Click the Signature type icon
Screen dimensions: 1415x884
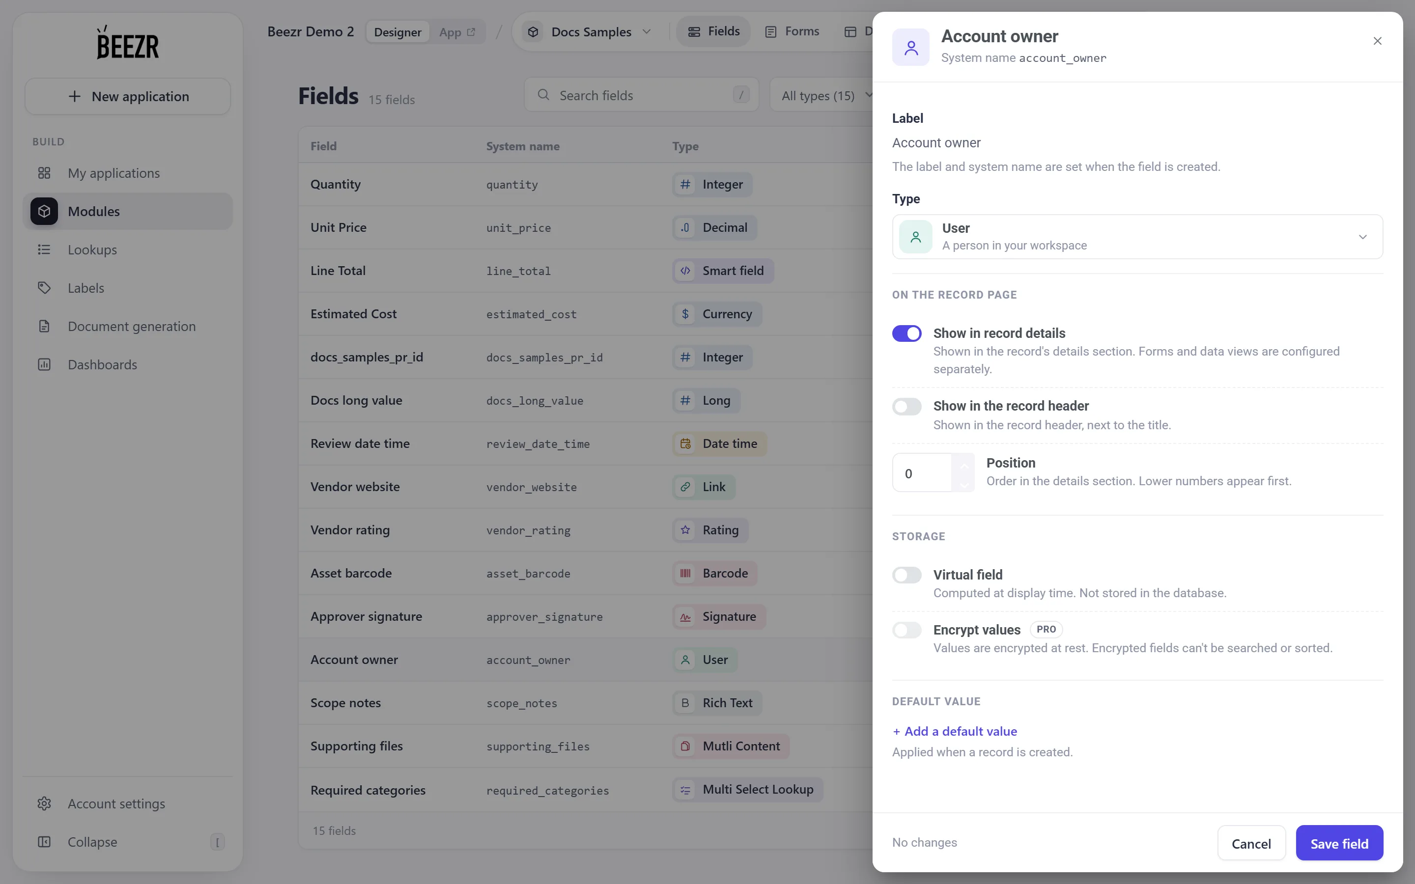pos(685,617)
